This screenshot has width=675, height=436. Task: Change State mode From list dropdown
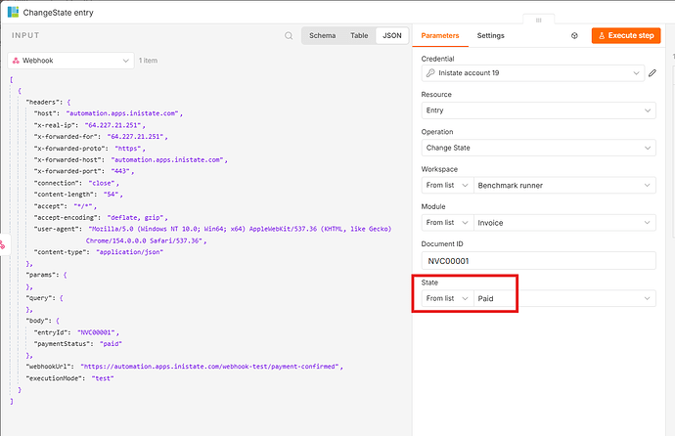pos(447,298)
